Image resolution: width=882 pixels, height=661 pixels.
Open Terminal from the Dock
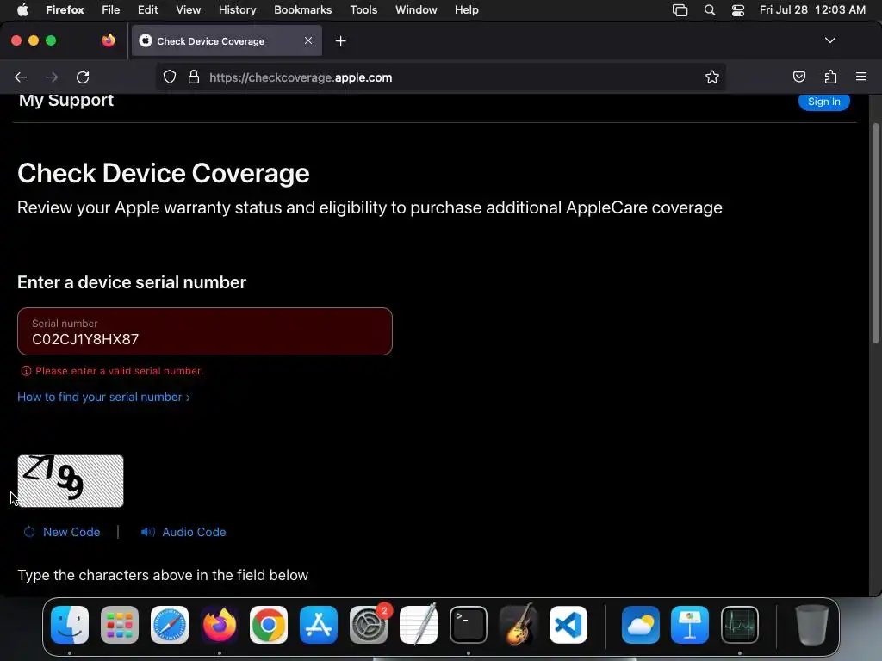coord(468,625)
